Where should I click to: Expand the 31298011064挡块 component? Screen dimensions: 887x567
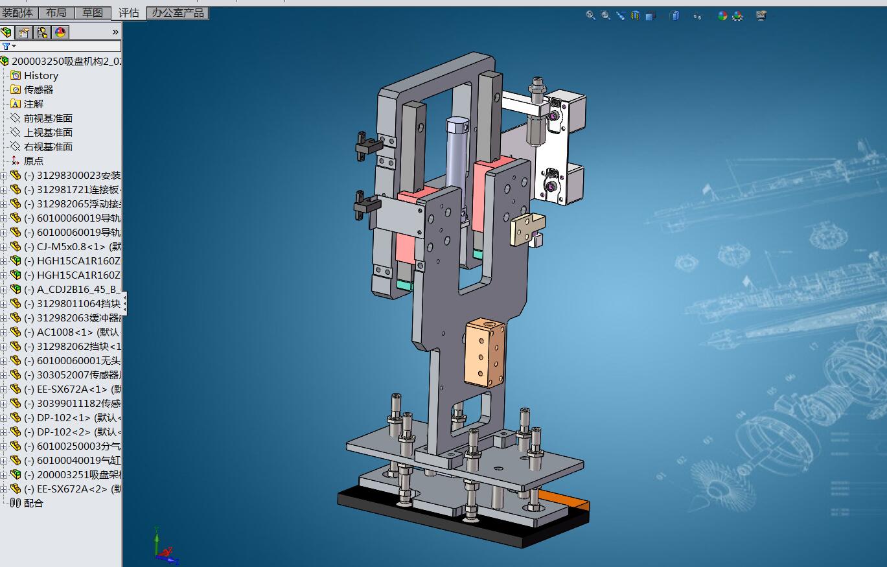coord(3,304)
